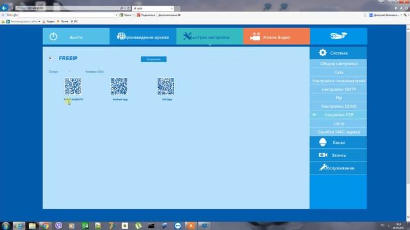
Task: Open the media player taskbar icon
Action: pos(72,226)
